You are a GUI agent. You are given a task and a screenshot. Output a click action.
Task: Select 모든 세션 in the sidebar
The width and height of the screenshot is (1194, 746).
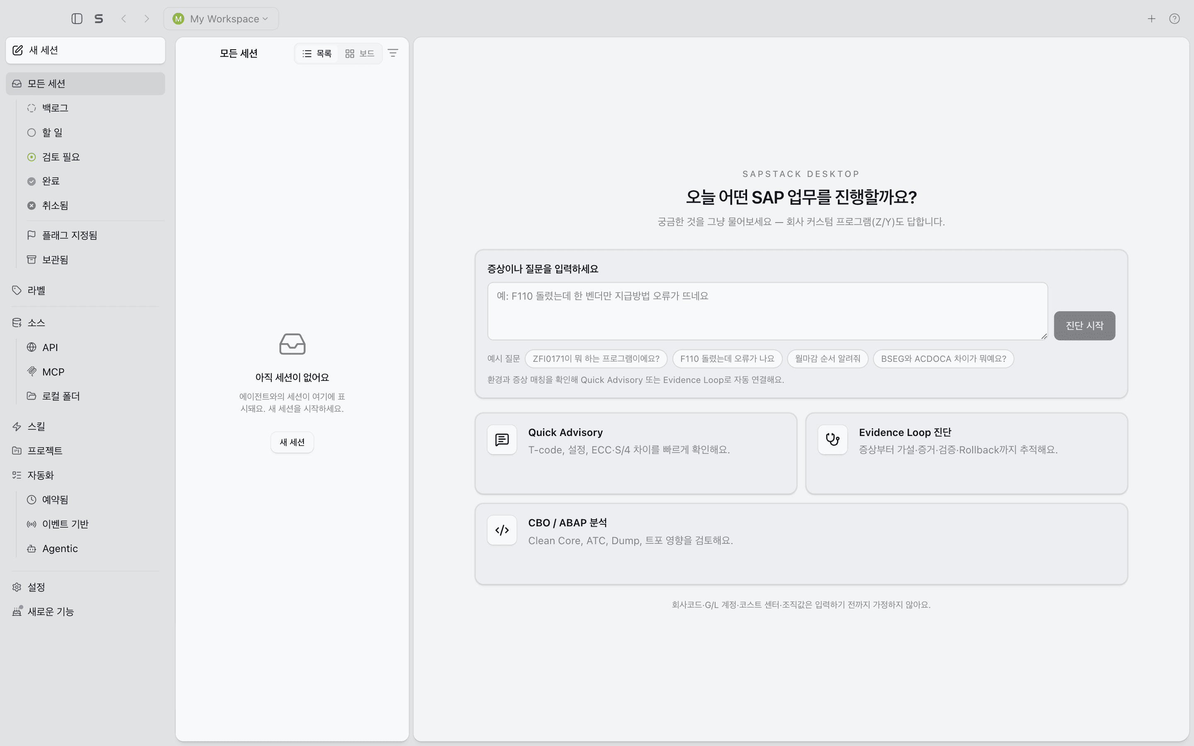point(85,84)
